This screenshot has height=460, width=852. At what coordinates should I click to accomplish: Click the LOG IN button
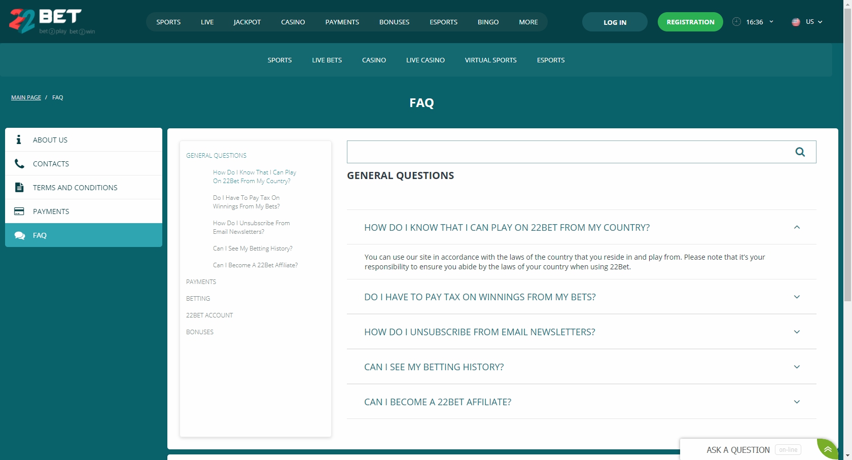pos(615,22)
